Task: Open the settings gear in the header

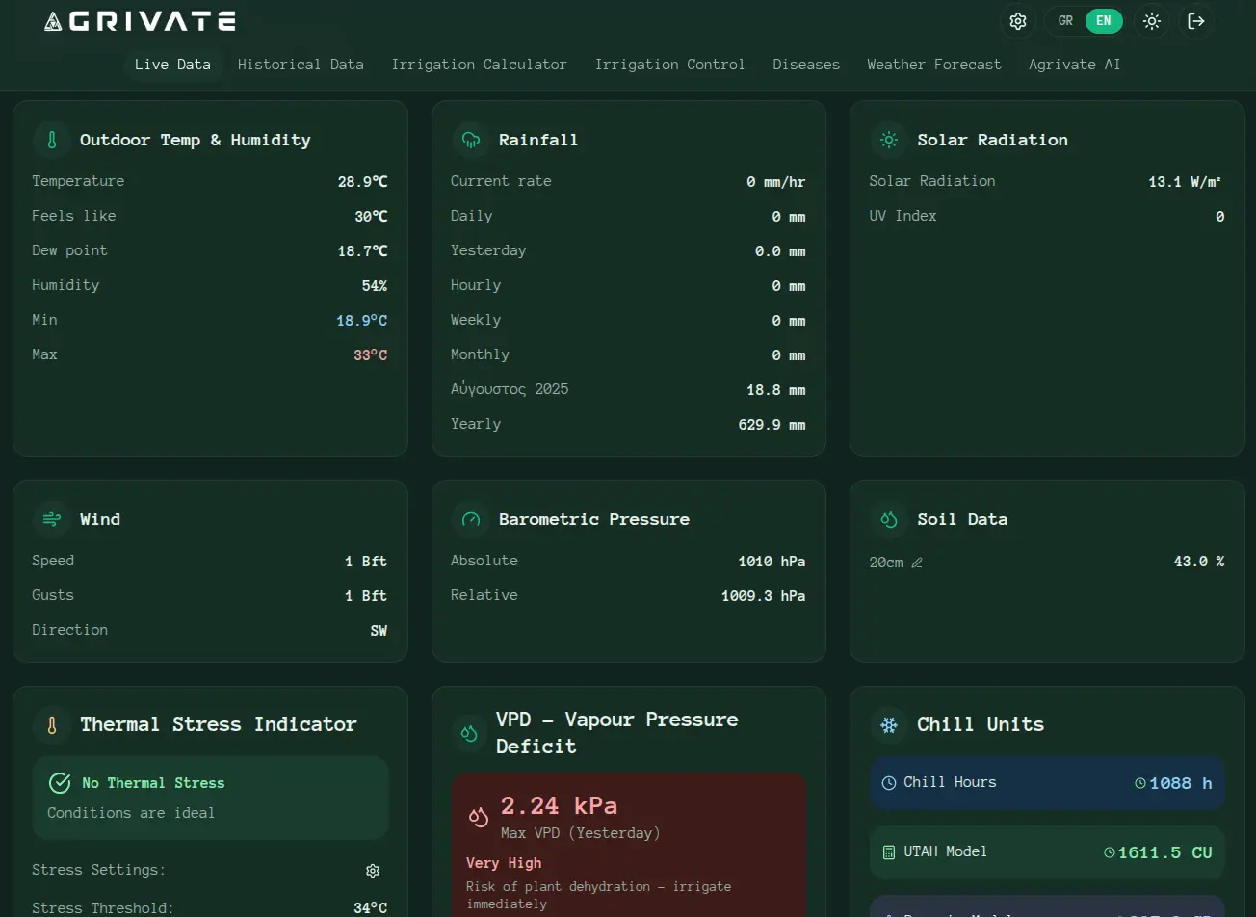Action: tap(1017, 21)
